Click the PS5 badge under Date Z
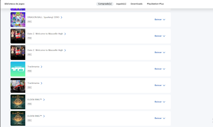 pyautogui.click(x=30, y=55)
